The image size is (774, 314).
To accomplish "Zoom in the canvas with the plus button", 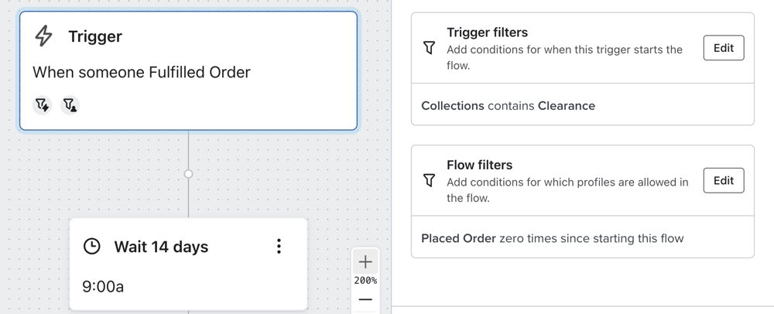I will (365, 261).
